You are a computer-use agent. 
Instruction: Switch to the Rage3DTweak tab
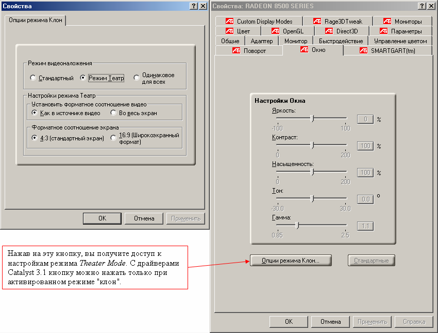(338, 22)
